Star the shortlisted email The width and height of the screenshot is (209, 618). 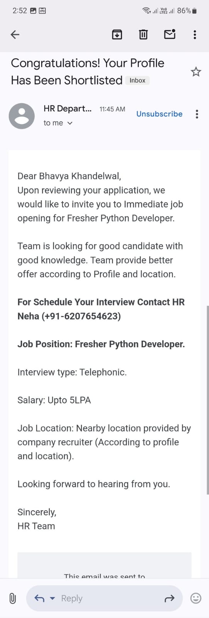pos(196,72)
